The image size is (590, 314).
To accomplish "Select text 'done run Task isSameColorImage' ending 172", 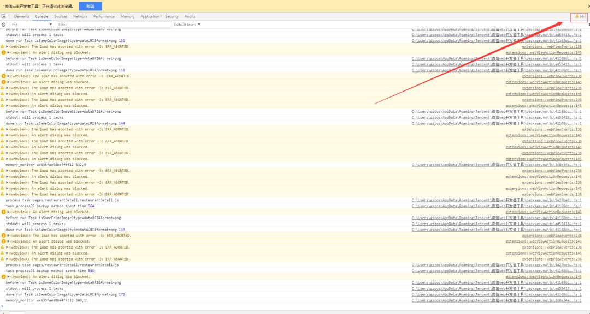I will [x=65, y=294].
